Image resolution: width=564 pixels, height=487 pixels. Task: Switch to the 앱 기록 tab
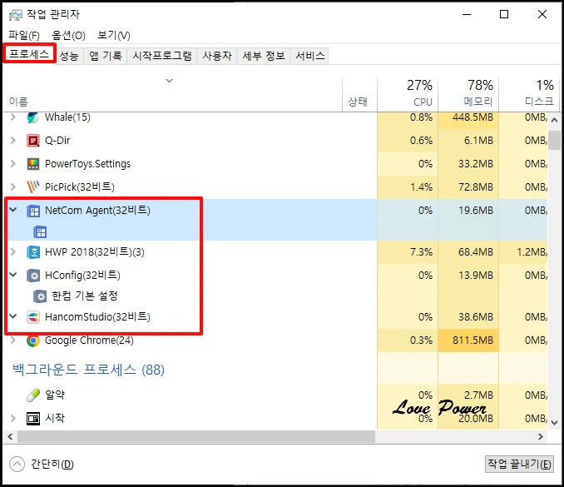click(106, 56)
